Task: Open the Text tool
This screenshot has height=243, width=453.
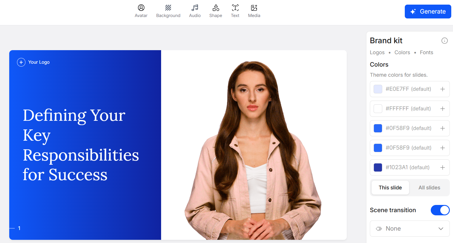Action: pos(235,11)
